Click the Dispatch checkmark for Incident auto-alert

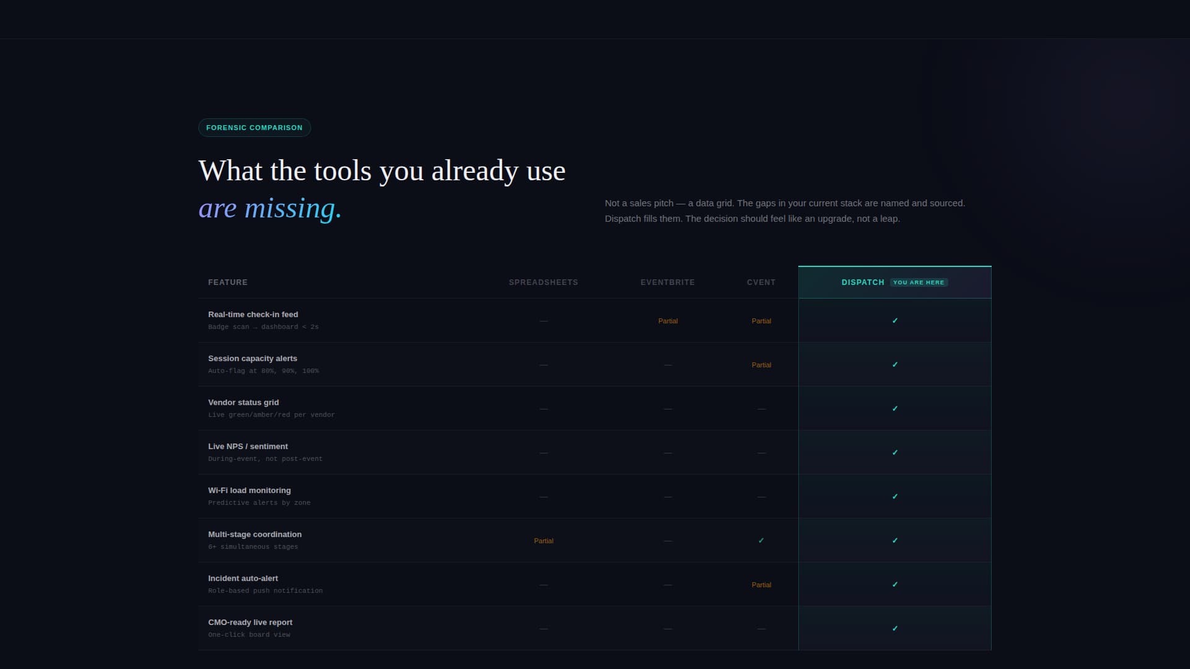[894, 585]
